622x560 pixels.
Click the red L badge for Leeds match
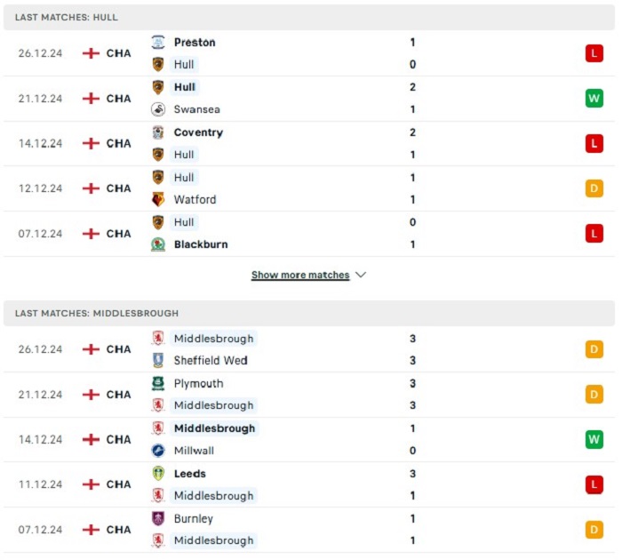[594, 484]
